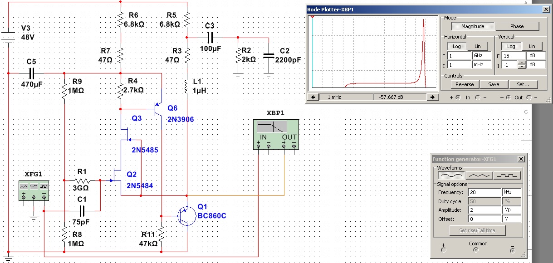Select the C5 470µF capacitor symbol
Image resolution: width=553 pixels, height=263 pixels.
[x=31, y=73]
